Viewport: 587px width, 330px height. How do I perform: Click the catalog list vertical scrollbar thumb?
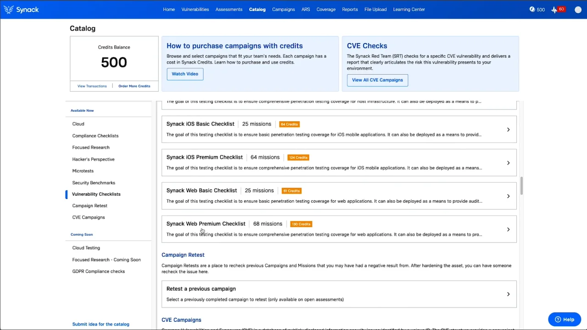[521, 186]
